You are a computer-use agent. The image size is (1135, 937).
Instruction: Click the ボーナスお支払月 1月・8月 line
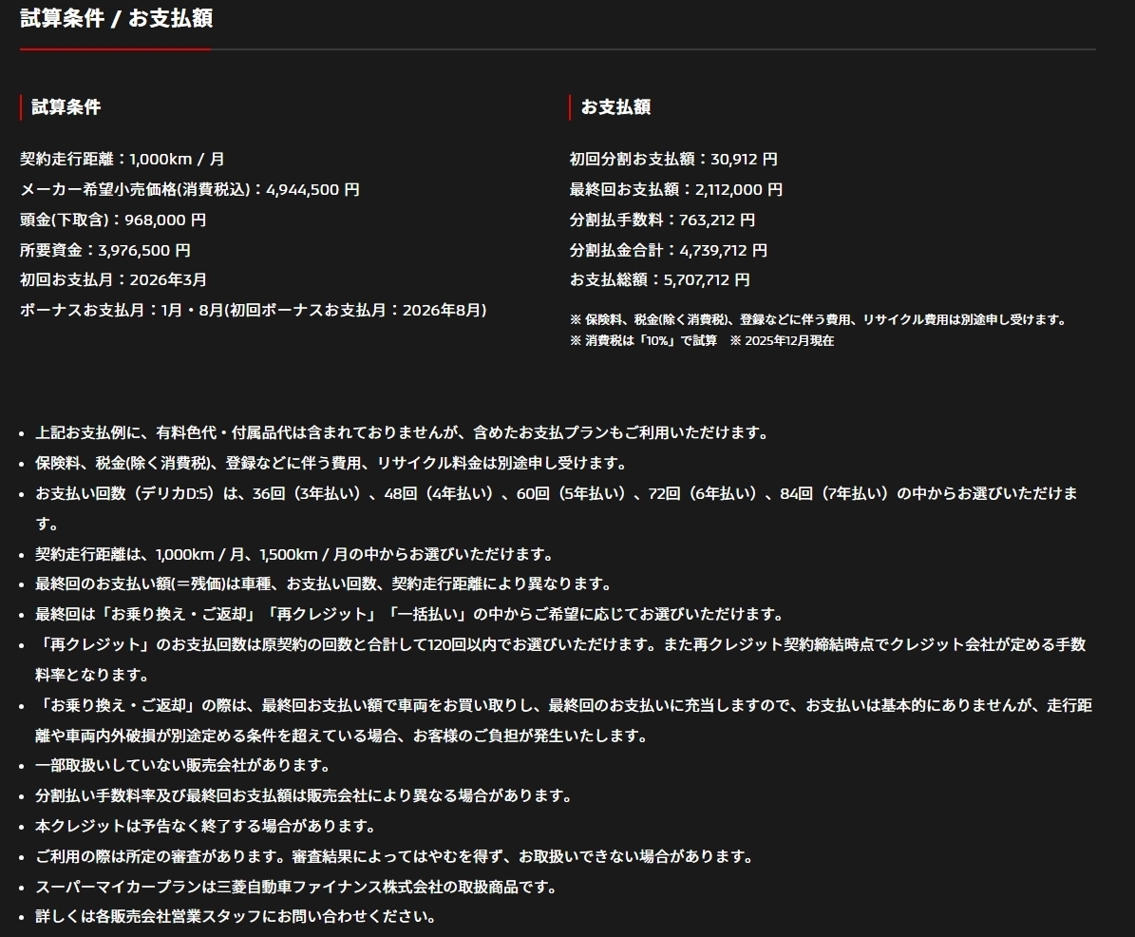click(x=253, y=311)
